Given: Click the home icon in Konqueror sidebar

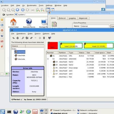Looking at the screenshot, I should click(2, 30).
